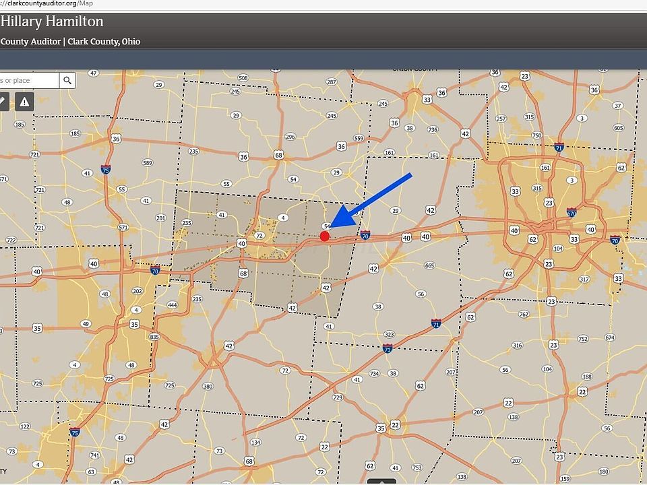Click the Interstate 670 shield on map
This screenshot has width=647, height=485.
(x=572, y=213)
